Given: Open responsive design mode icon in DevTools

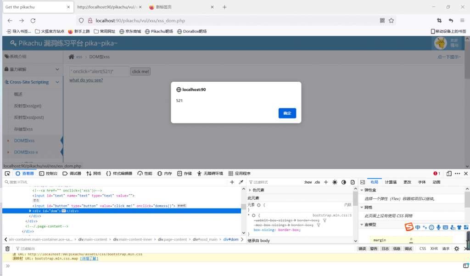Looking at the screenshot, I should tap(449, 174).
